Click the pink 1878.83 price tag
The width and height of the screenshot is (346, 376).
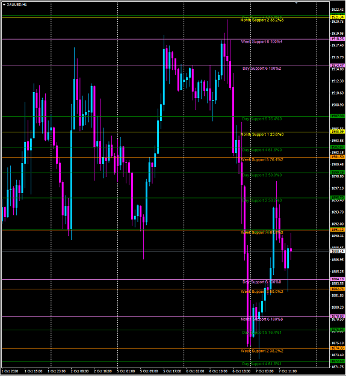pos(338,316)
